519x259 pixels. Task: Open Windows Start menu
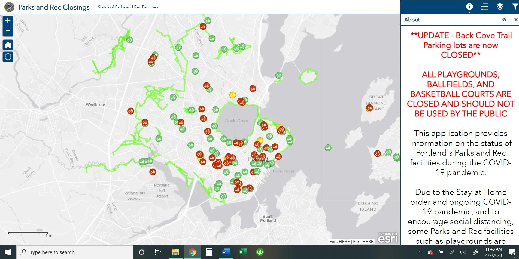pos(8,252)
